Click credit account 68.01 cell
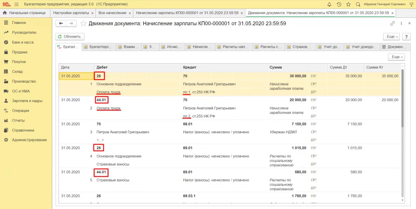This screenshot has width=416, height=209. [188, 124]
